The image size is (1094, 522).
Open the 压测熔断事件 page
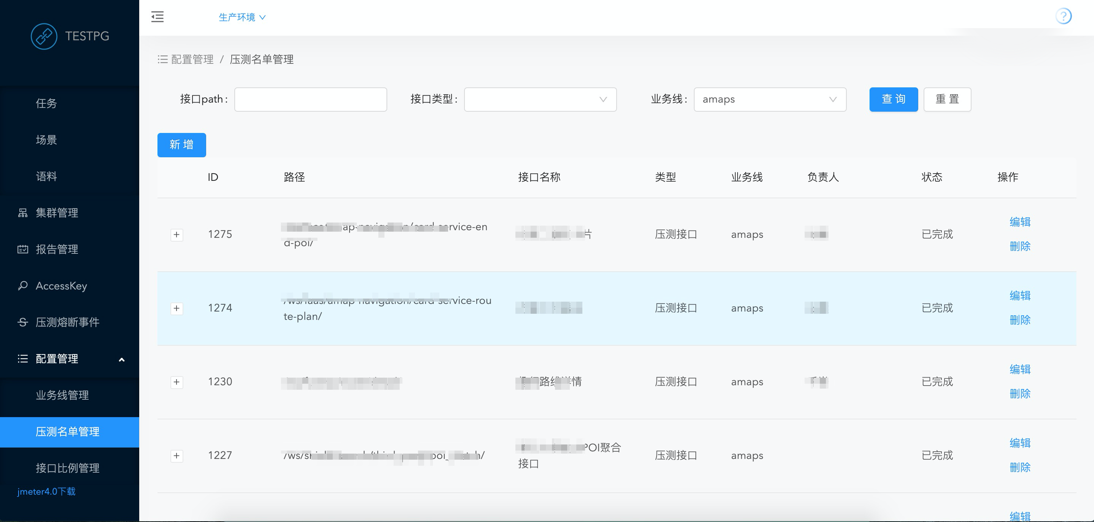(67, 322)
